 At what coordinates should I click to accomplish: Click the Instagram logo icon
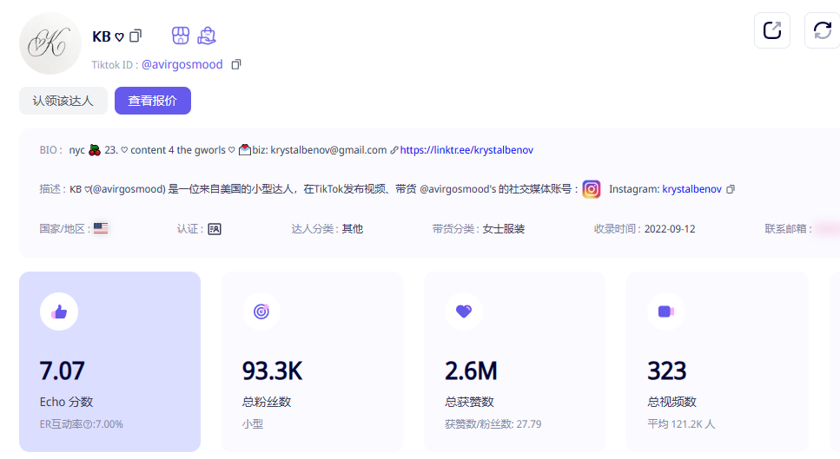click(x=592, y=189)
